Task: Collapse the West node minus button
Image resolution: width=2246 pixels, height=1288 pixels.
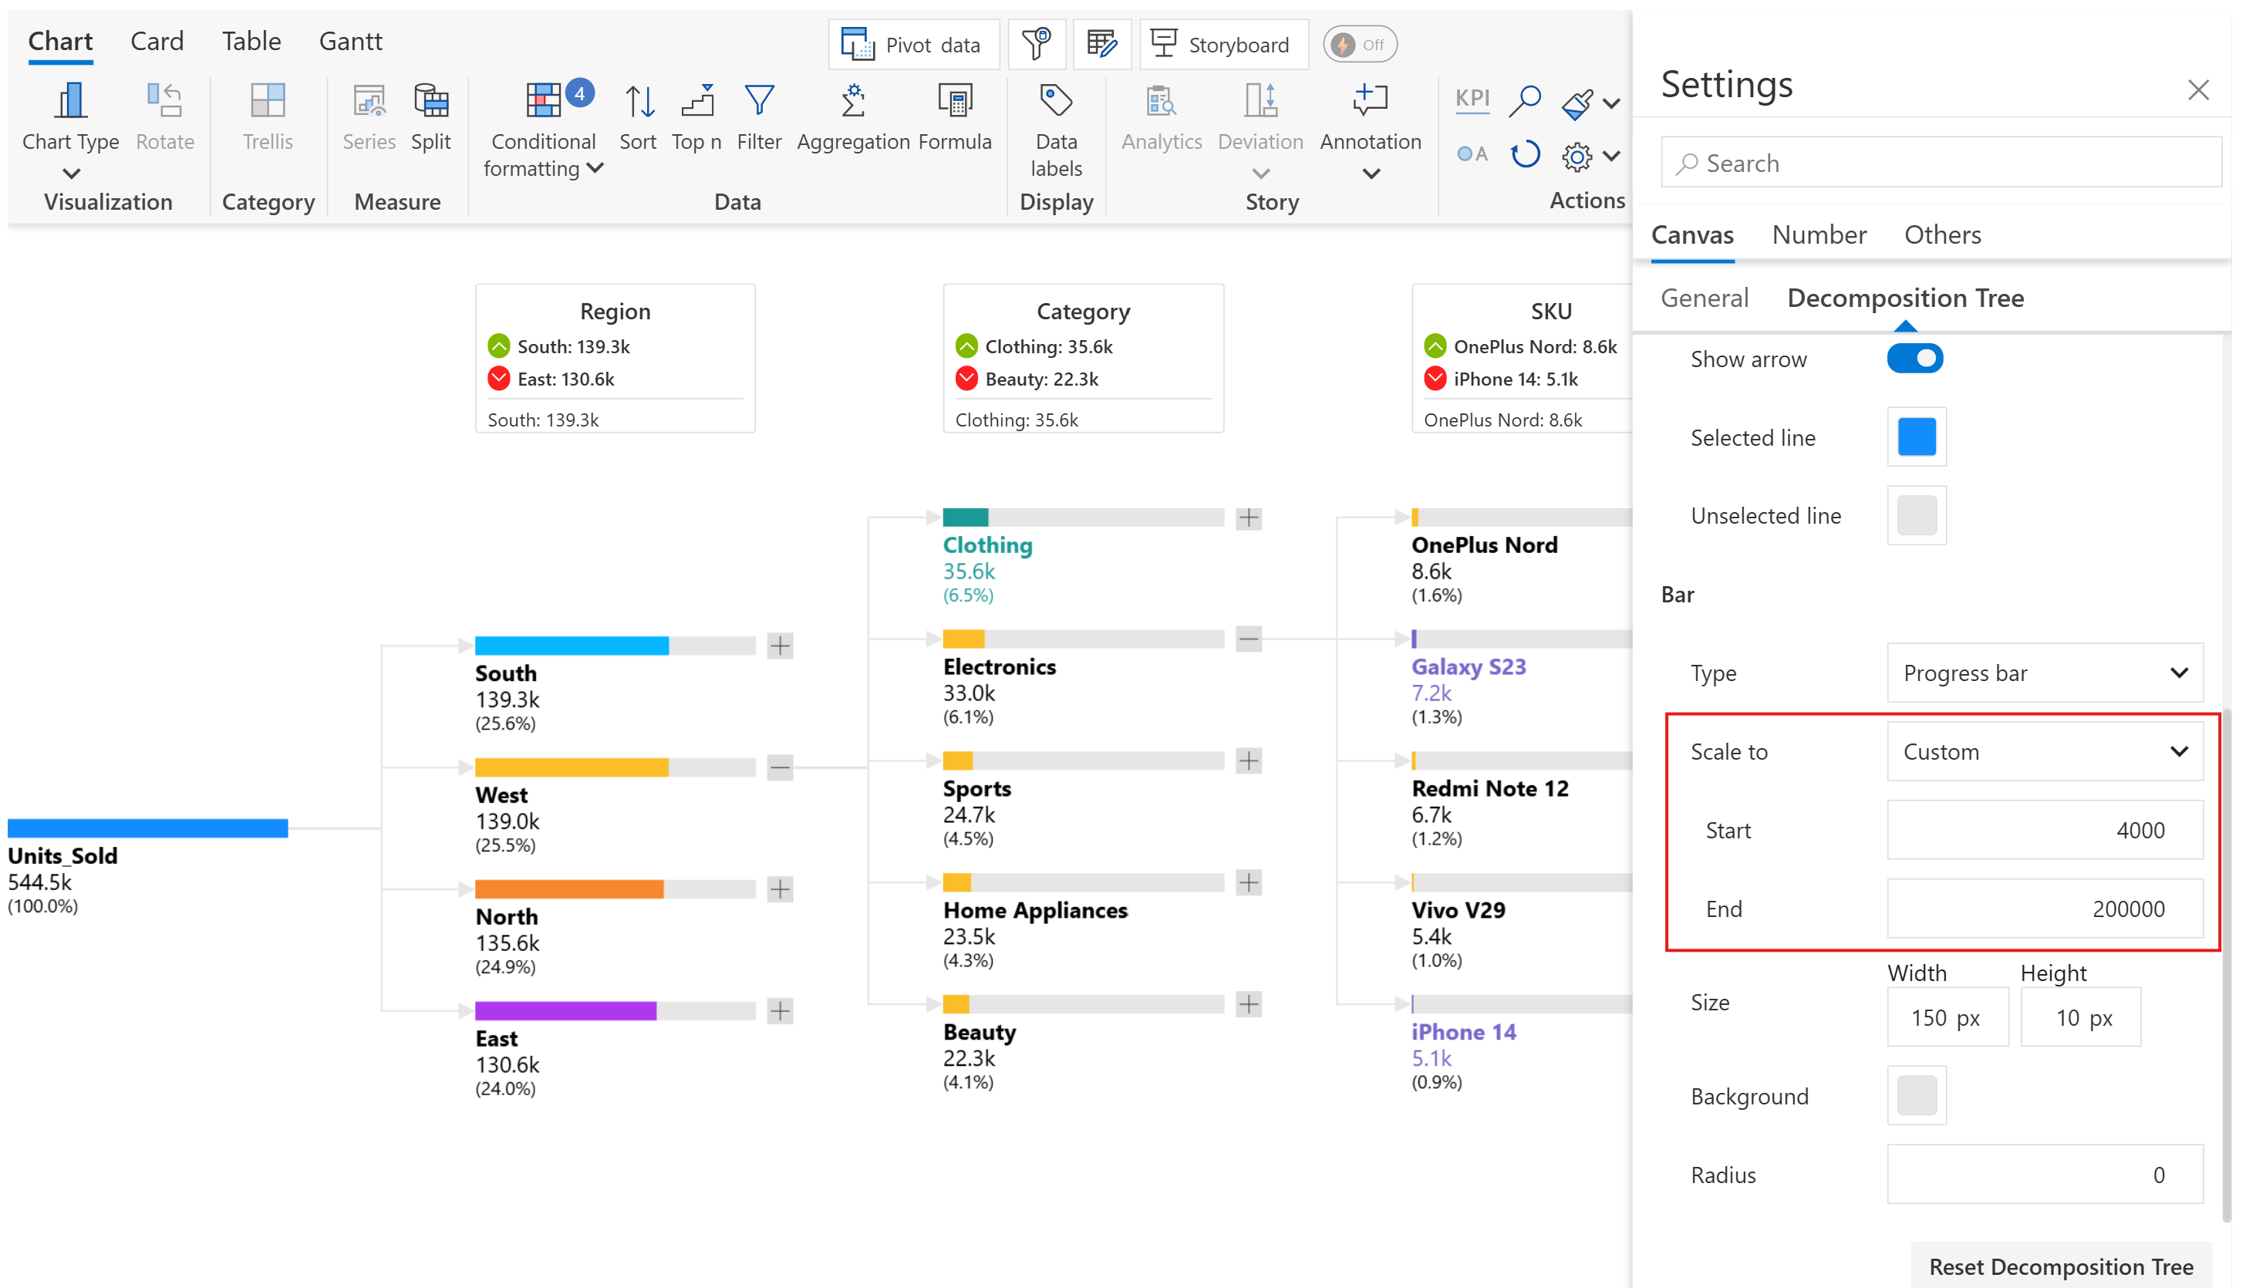Action: click(x=779, y=767)
